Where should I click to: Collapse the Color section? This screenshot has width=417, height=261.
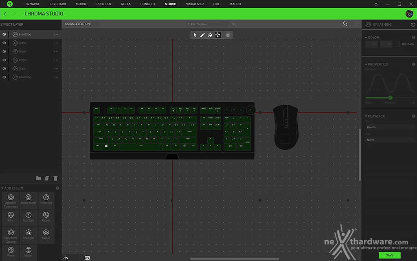366,37
